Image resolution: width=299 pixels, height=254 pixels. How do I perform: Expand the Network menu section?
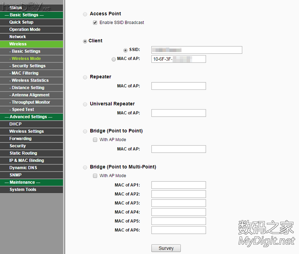click(x=18, y=37)
